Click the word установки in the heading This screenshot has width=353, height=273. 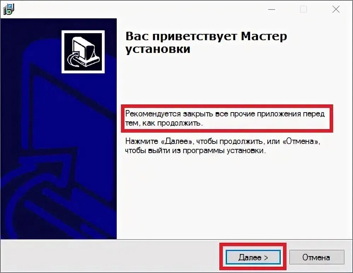(158, 49)
